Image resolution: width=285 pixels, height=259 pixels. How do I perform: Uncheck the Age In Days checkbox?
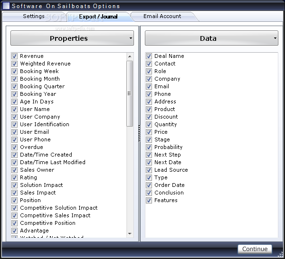(x=15, y=102)
